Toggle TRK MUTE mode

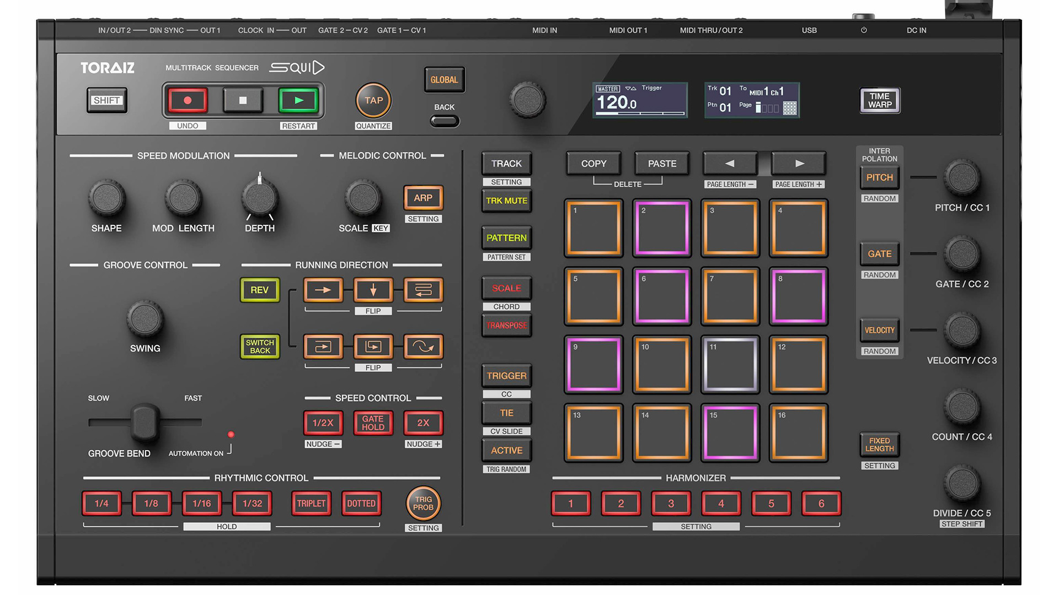click(506, 201)
